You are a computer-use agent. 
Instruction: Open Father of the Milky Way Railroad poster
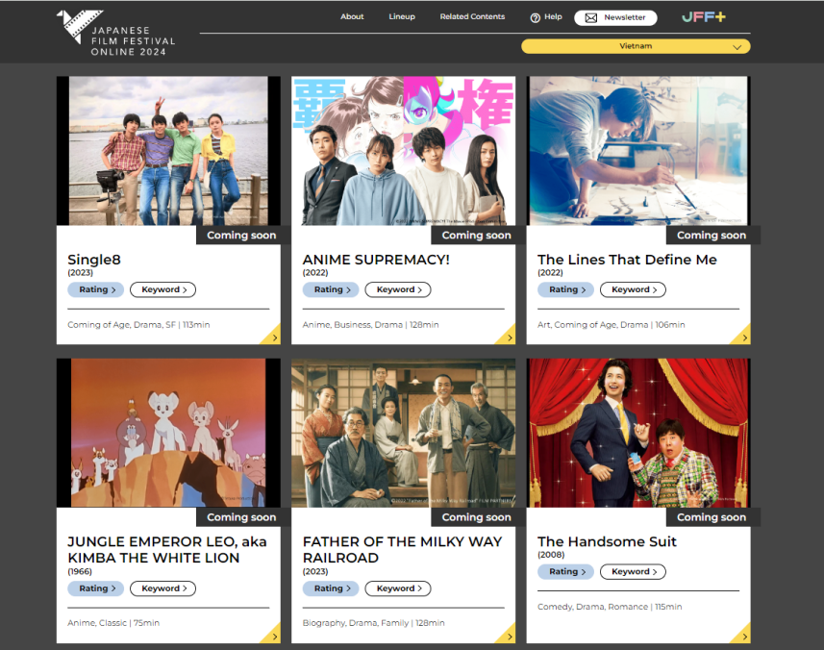[x=404, y=433]
